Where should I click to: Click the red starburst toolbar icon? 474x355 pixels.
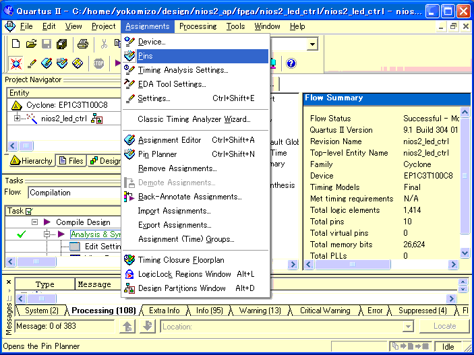coord(16,63)
